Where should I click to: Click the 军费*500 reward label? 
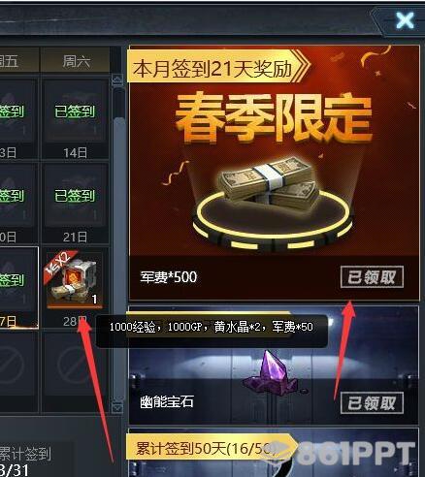(168, 277)
